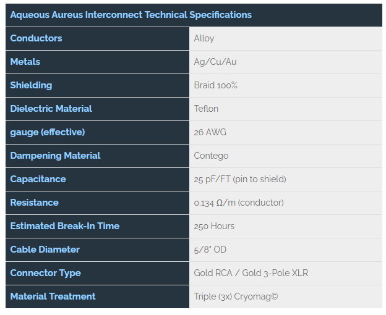Viewport: 386px width, 315px height.
Task: Click the Braid 100% value
Action: 216,85
